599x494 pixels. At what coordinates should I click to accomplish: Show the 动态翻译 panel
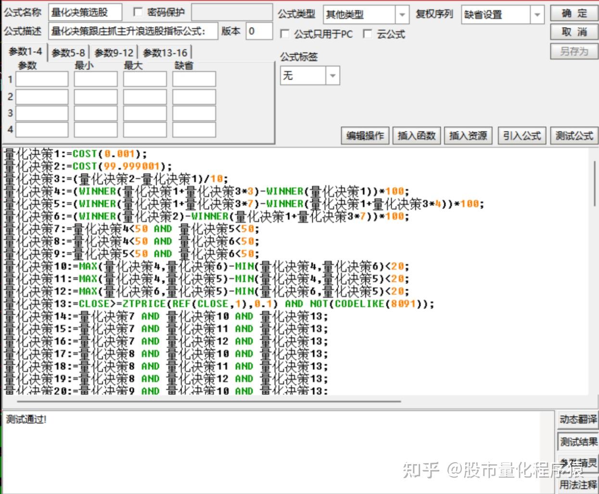click(x=578, y=419)
